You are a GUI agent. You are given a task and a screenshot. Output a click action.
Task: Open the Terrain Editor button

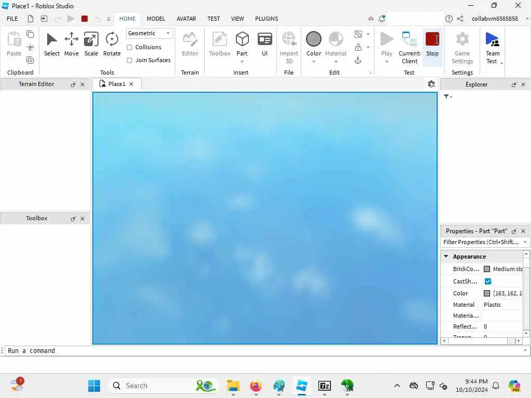tap(190, 44)
